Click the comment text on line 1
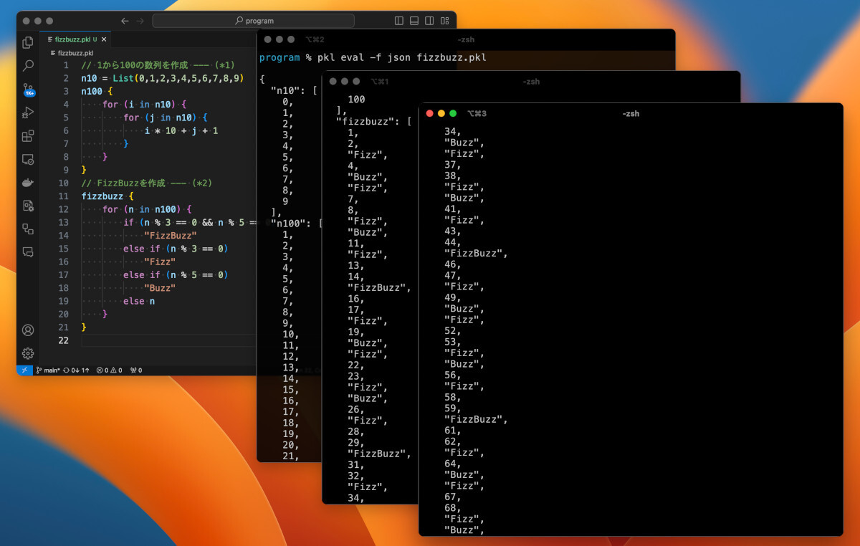 point(158,65)
